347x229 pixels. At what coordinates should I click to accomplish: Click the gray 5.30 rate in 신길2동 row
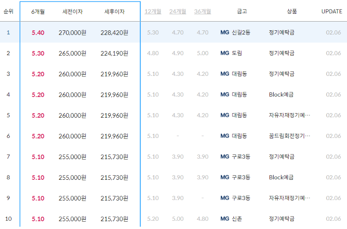[x=153, y=33]
